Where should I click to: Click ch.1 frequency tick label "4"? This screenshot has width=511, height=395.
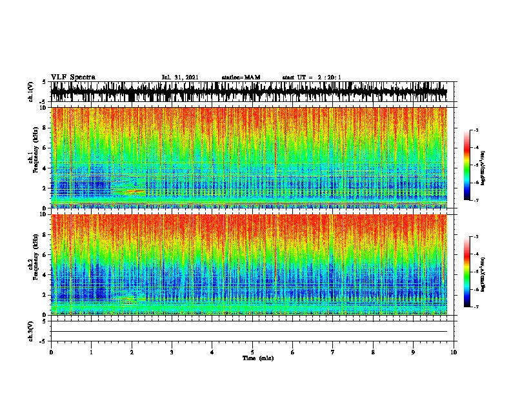(x=45, y=168)
